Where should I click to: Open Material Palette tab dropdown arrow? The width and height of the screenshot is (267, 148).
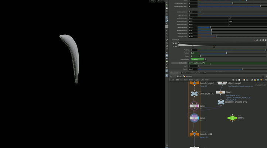(x=202, y=73)
